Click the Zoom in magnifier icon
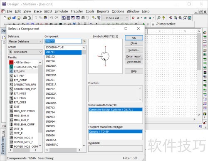This screenshot has width=208, height=161. pyautogui.click(x=171, y=18)
